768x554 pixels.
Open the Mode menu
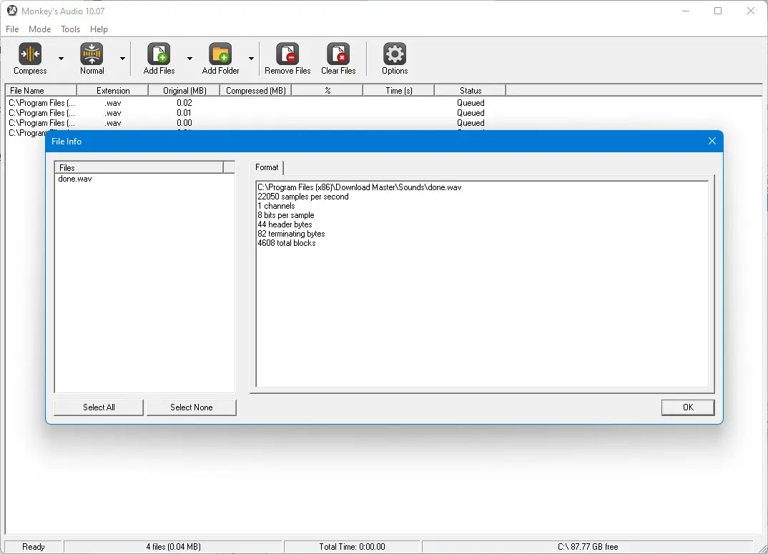(39, 29)
